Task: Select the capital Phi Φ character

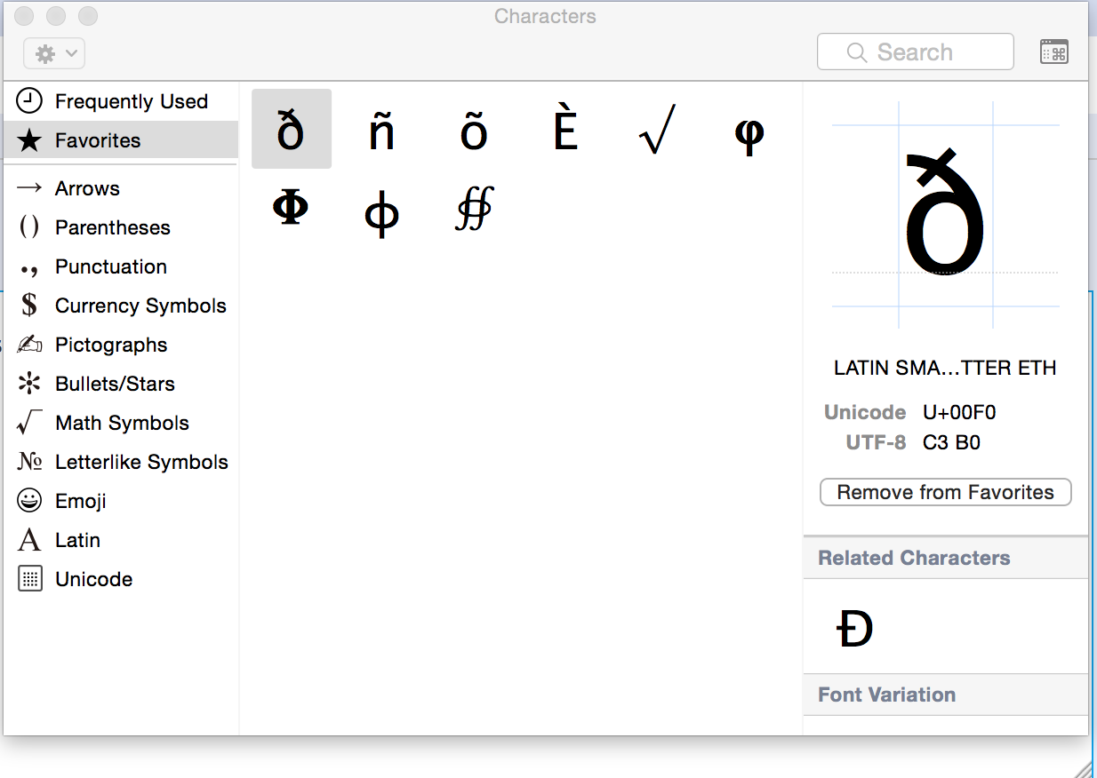Action: tap(290, 209)
